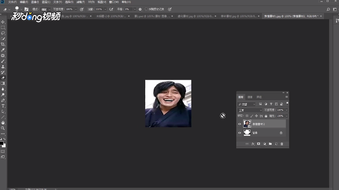Switch to the Channels tab
The height and width of the screenshot is (190, 339).
(x=250, y=97)
